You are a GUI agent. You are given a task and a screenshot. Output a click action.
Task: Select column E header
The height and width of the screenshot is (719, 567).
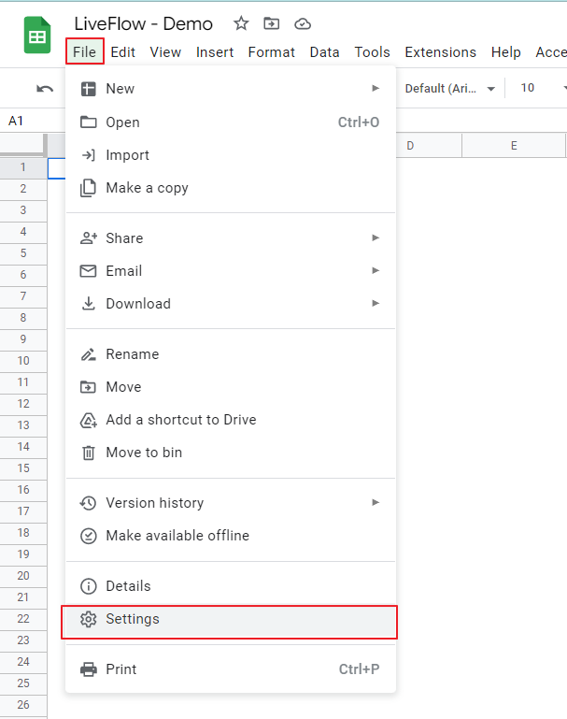click(x=514, y=146)
